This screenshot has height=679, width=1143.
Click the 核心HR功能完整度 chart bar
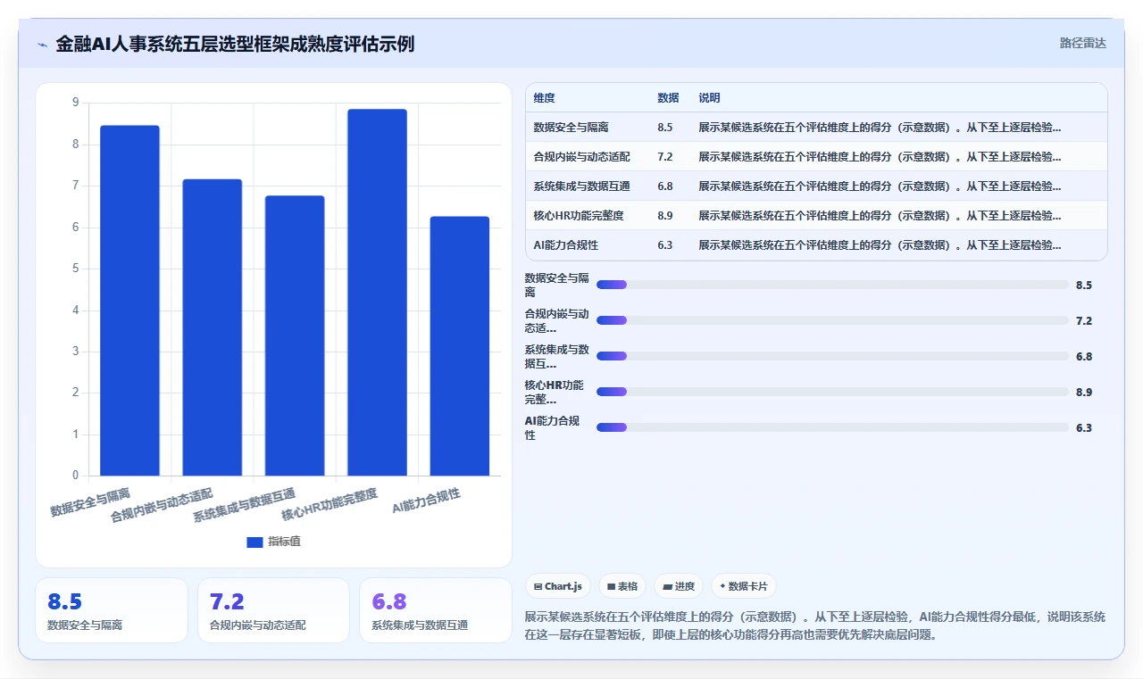click(377, 293)
